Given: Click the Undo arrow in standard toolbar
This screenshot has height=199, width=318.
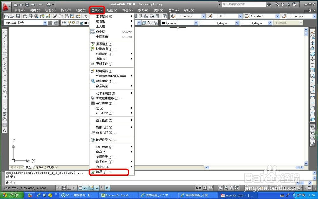Looking at the screenshot, I should (85, 16).
